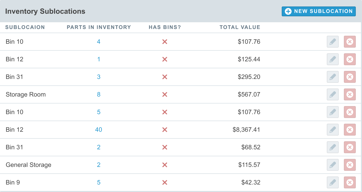Viewport: 362px width, 192px height.
Task: Open the 5 parts list for Bin 9
Action: [x=99, y=182]
